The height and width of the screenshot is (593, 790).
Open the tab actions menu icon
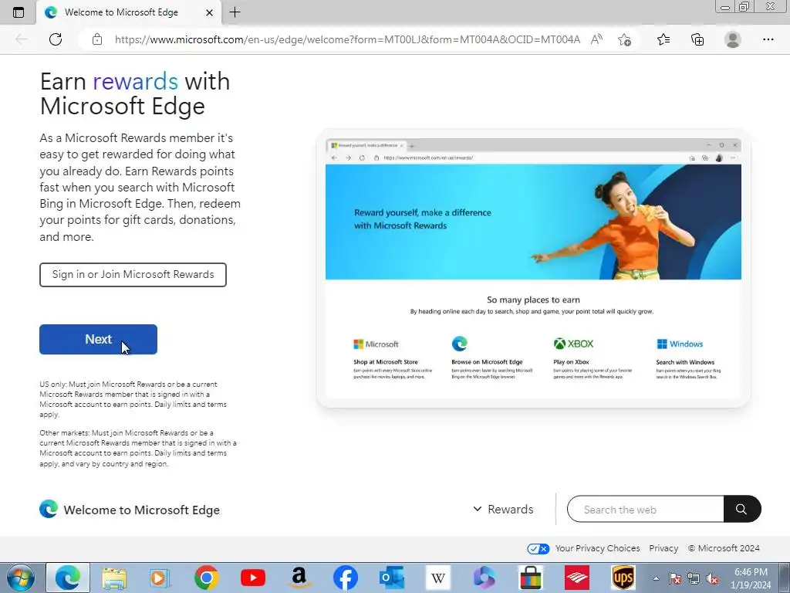(19, 12)
